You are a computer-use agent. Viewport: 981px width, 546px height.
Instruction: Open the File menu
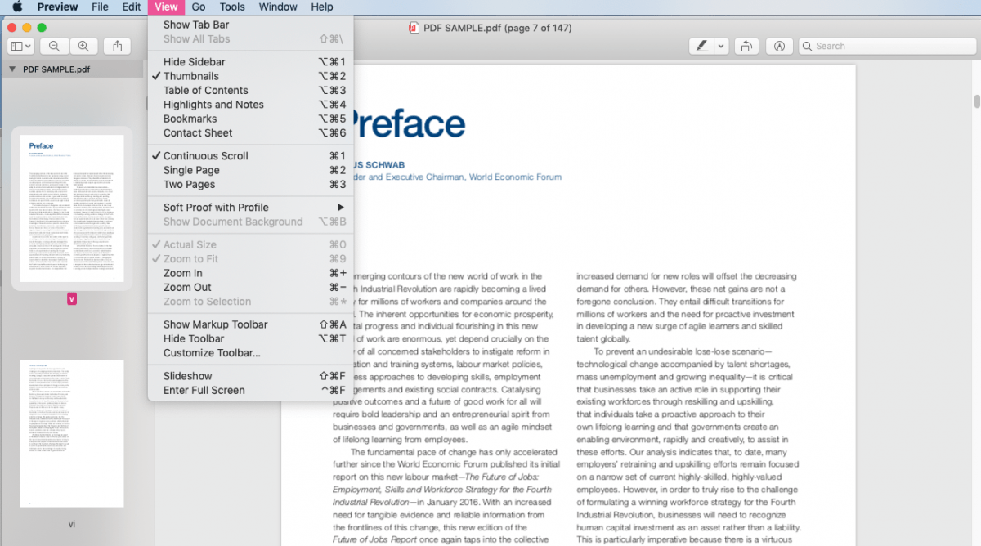click(100, 7)
